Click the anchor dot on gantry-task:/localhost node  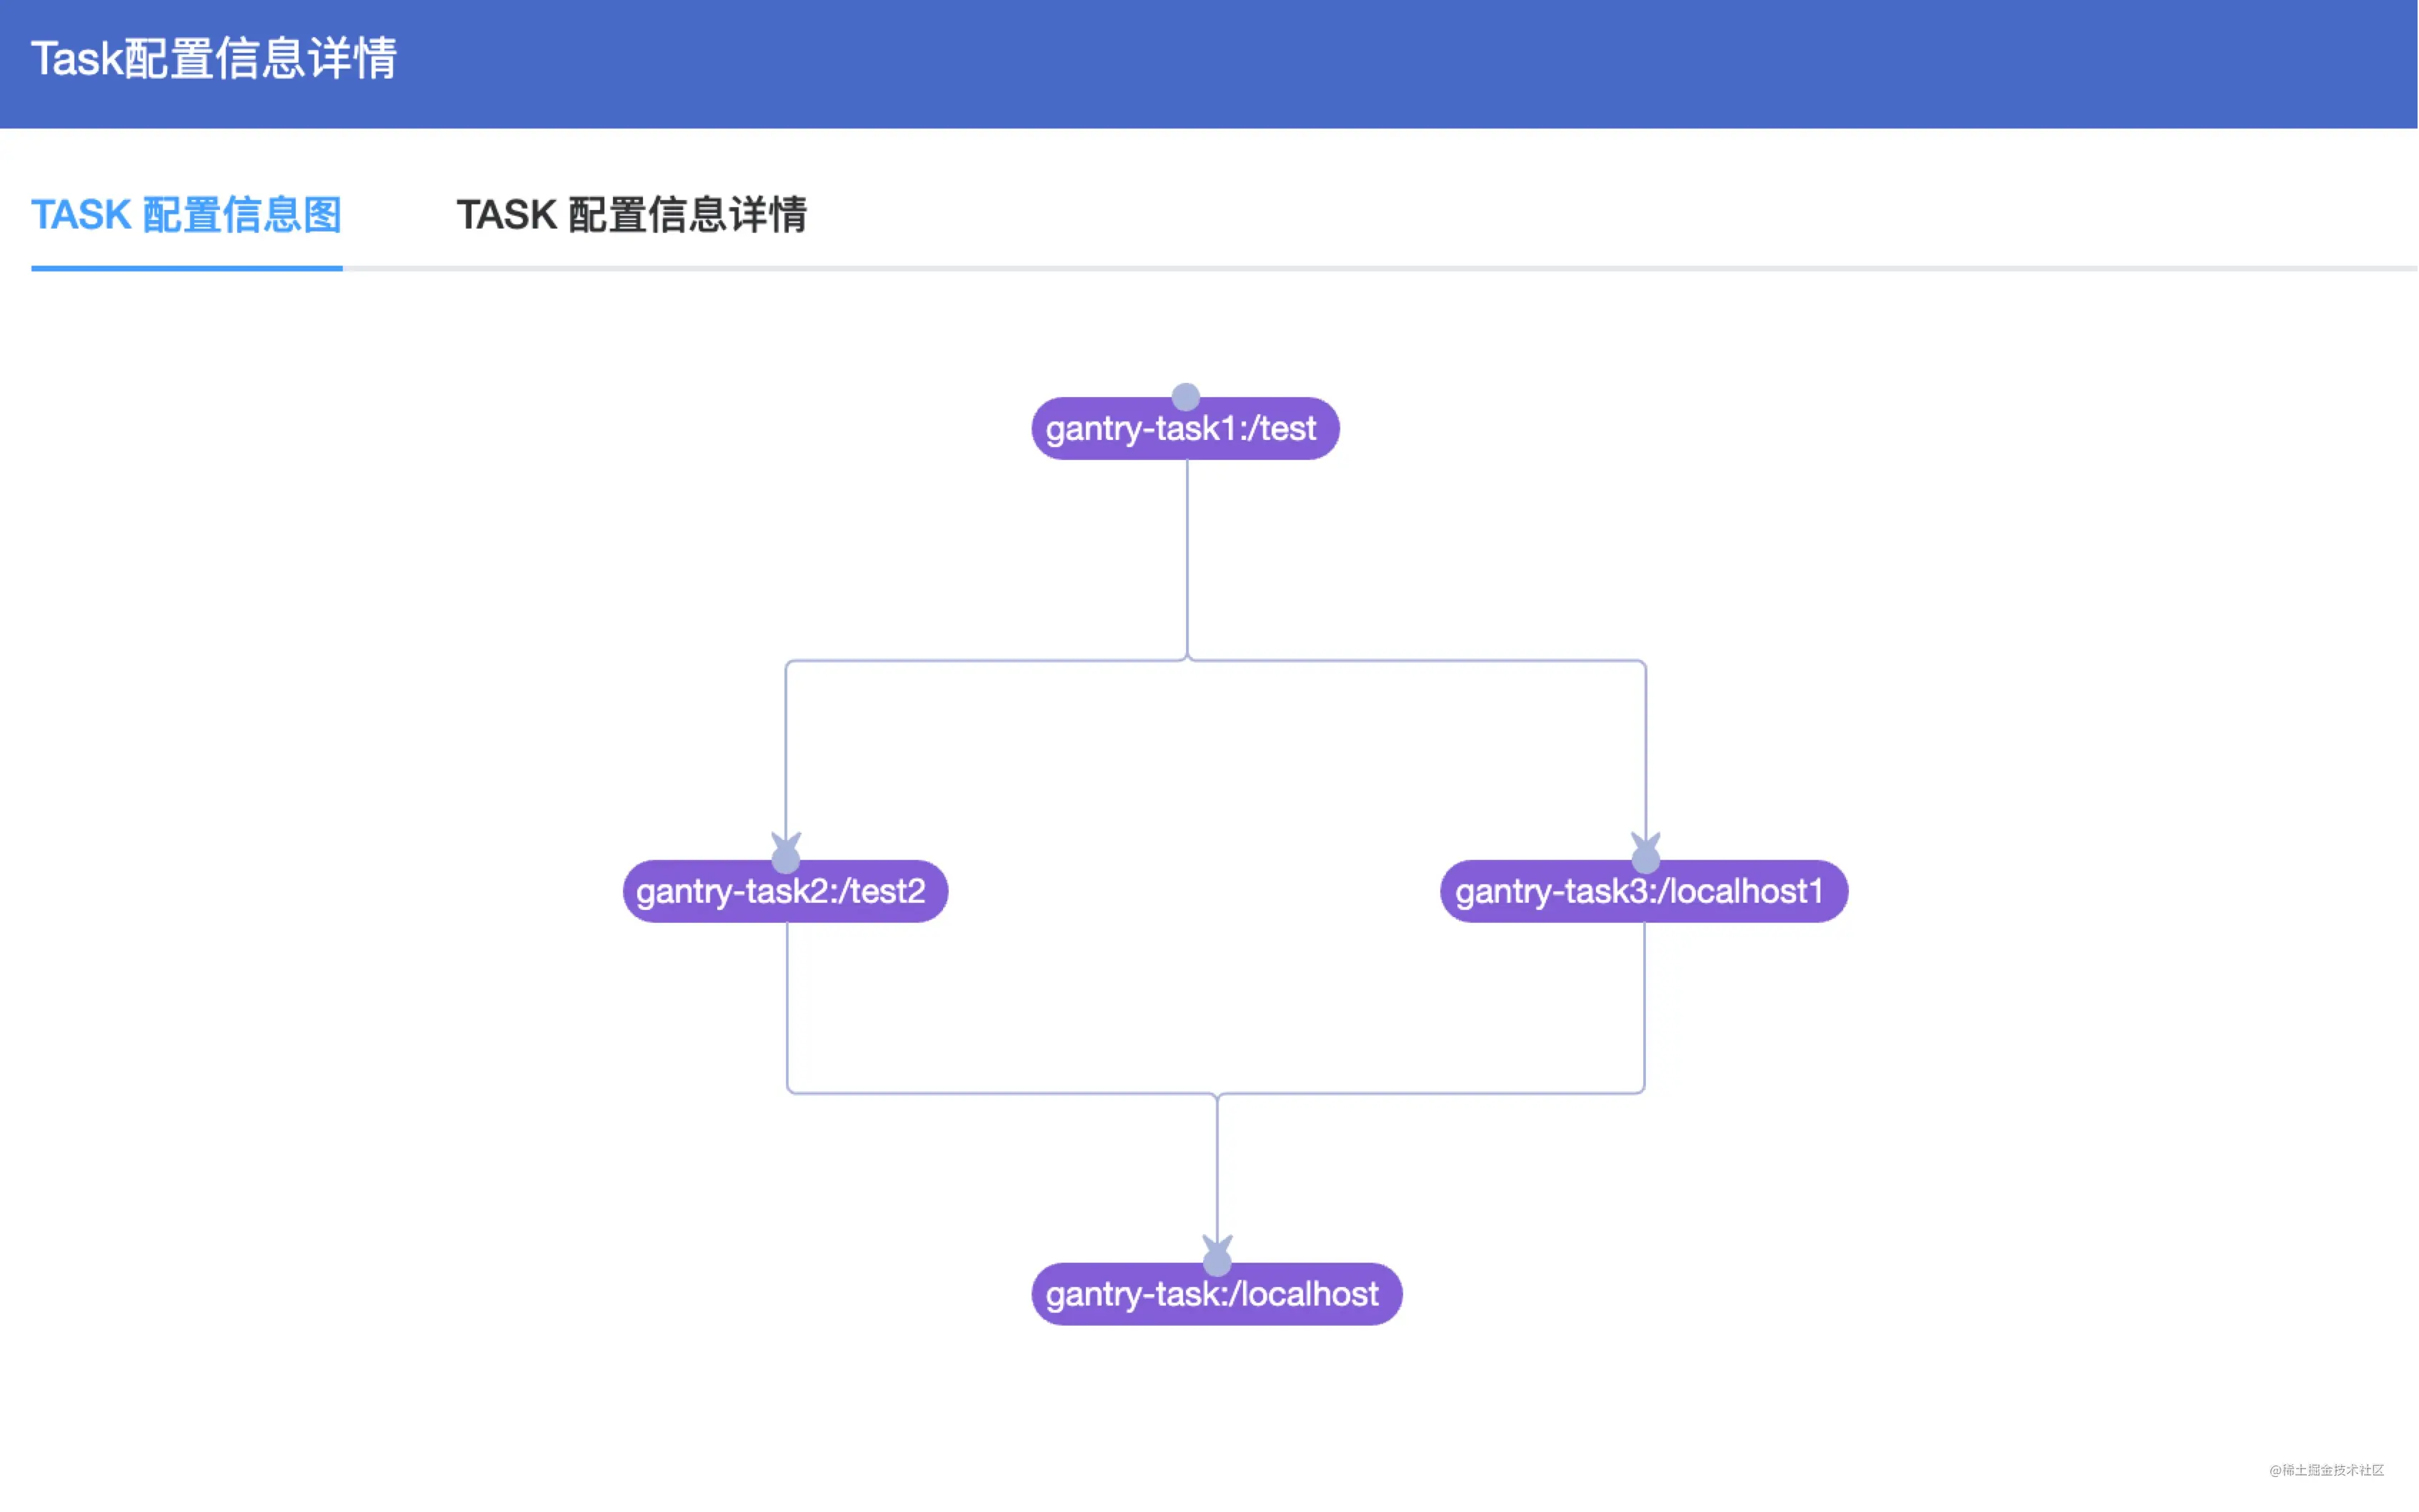1217,1262
